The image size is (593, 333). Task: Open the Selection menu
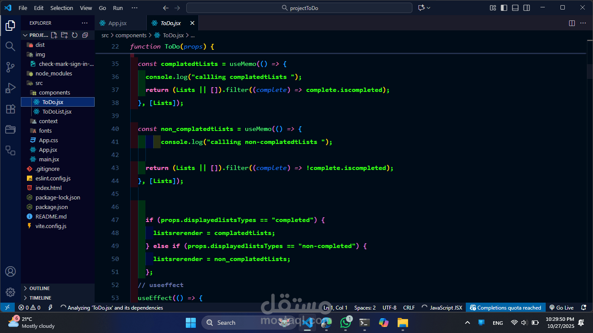pos(62,8)
